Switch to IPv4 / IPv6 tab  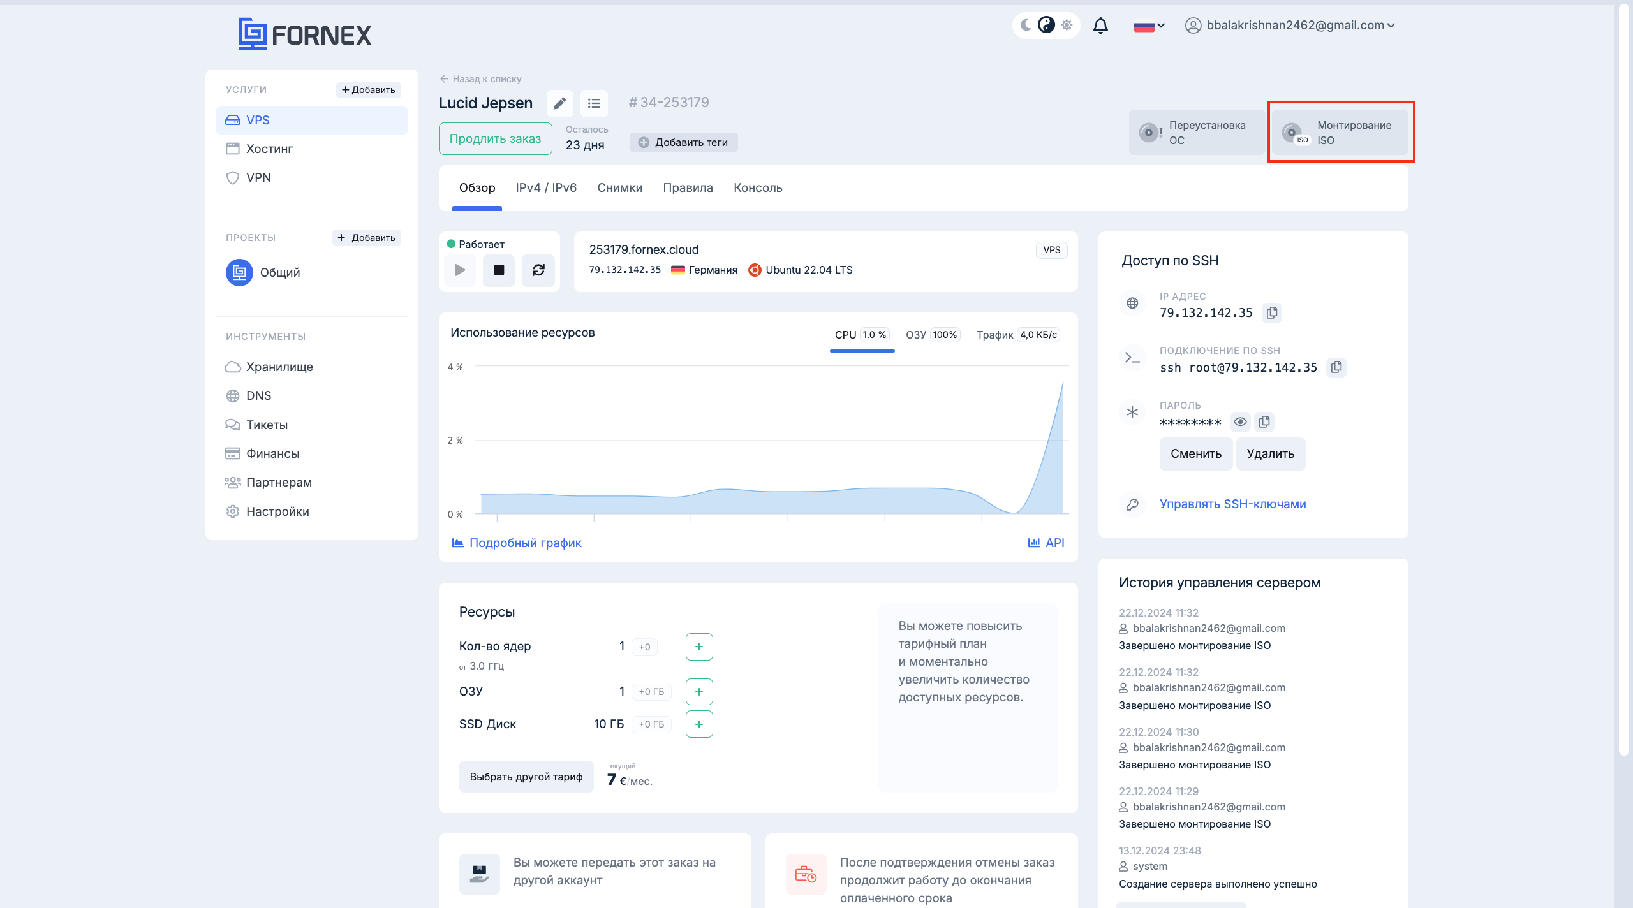(x=546, y=188)
